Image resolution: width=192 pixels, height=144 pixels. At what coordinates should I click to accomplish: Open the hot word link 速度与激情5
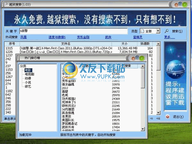[x=57, y=37]
